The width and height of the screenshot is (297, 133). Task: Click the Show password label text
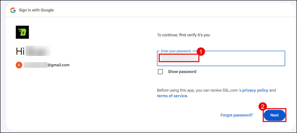182,72
